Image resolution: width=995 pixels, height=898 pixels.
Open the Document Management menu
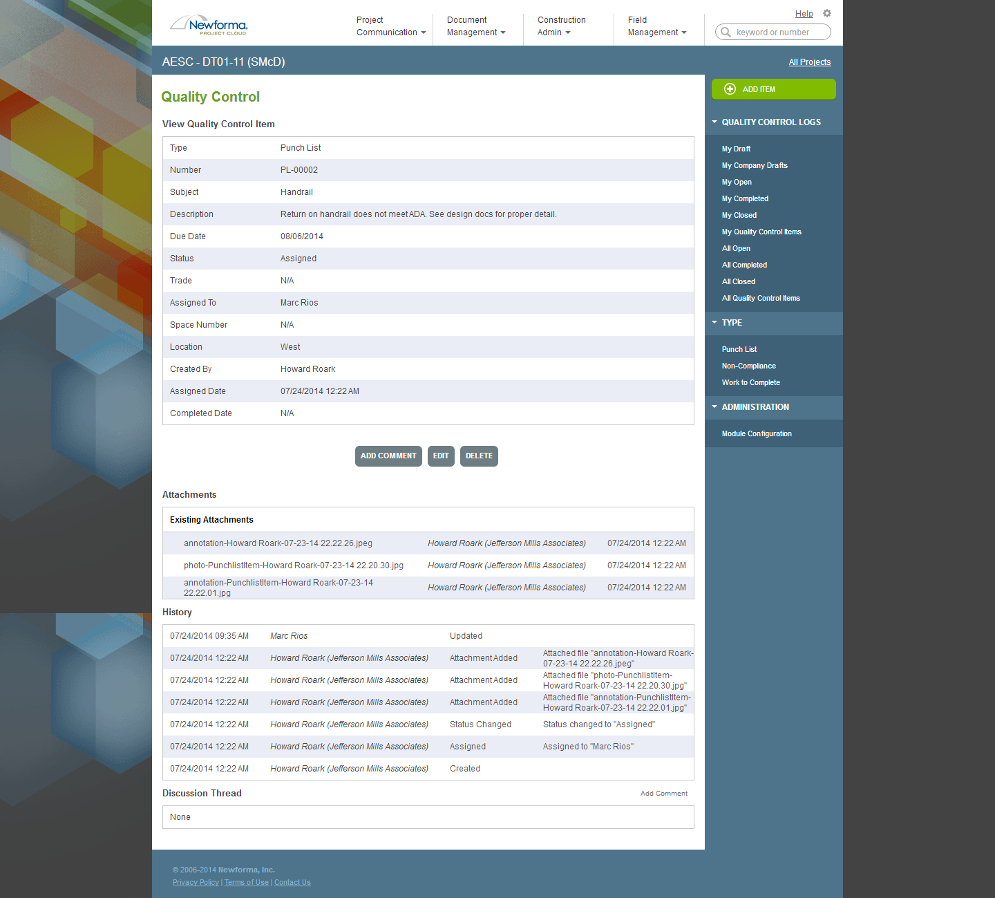coord(476,26)
